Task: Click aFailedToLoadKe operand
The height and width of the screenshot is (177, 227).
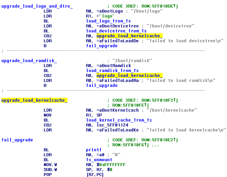Action: pos(118,130)
